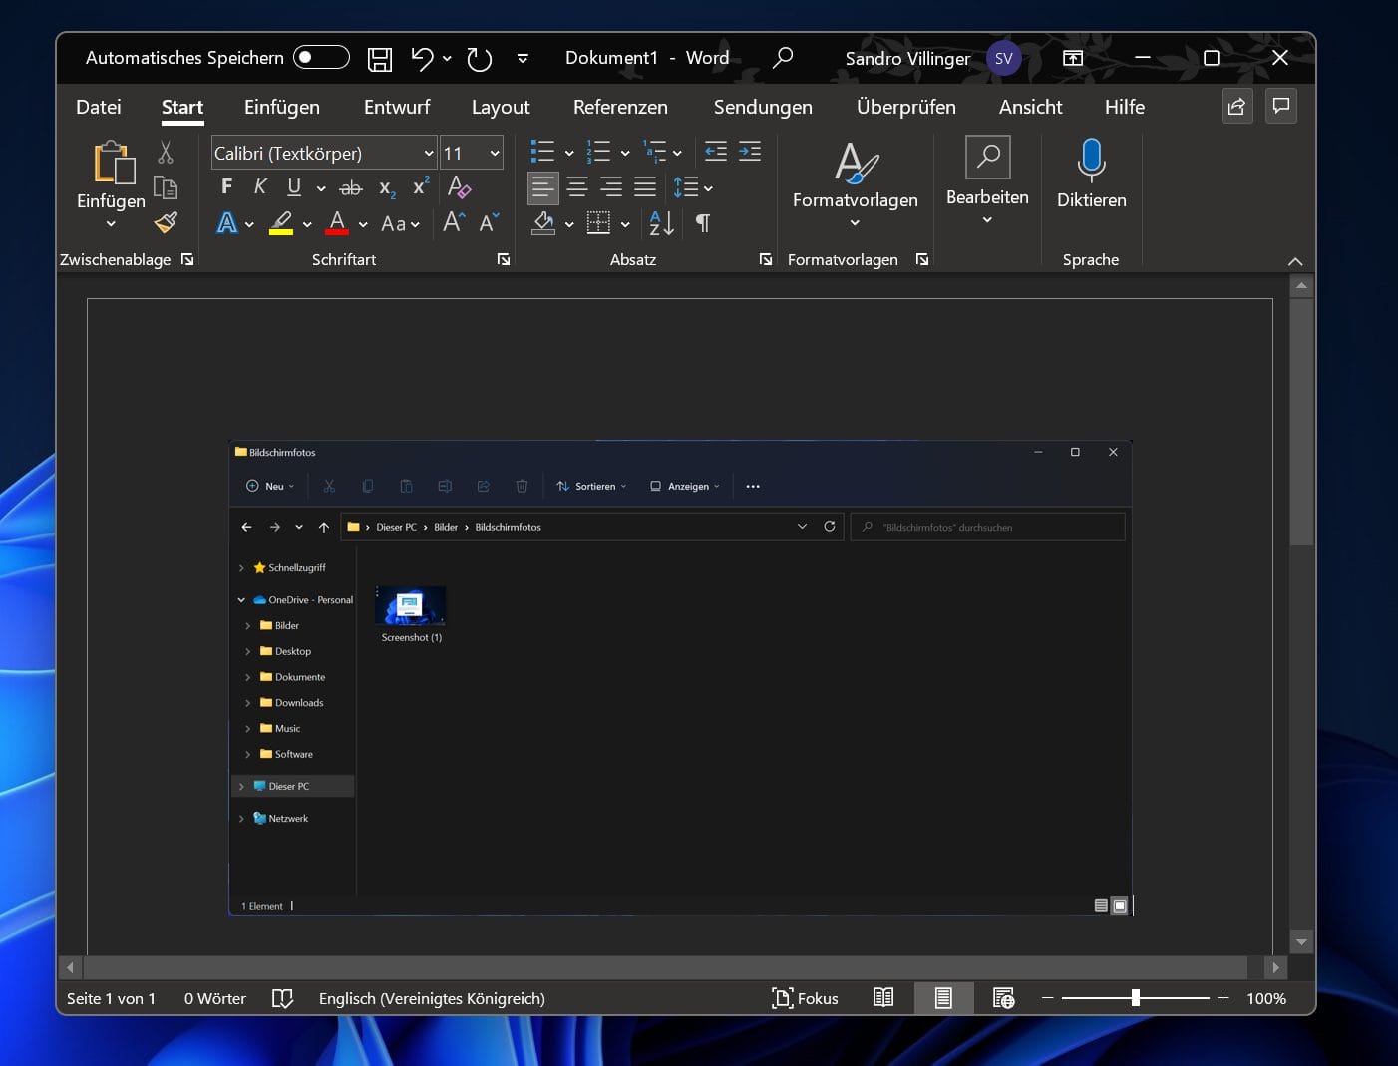Viewport: 1398px width, 1066px height.
Task: Click the Fokus mode button
Action: [x=805, y=998]
